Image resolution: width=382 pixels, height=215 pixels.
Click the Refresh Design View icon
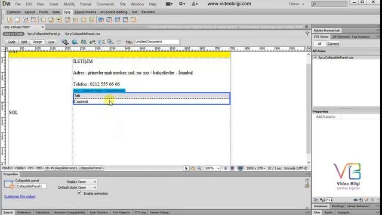(119, 42)
